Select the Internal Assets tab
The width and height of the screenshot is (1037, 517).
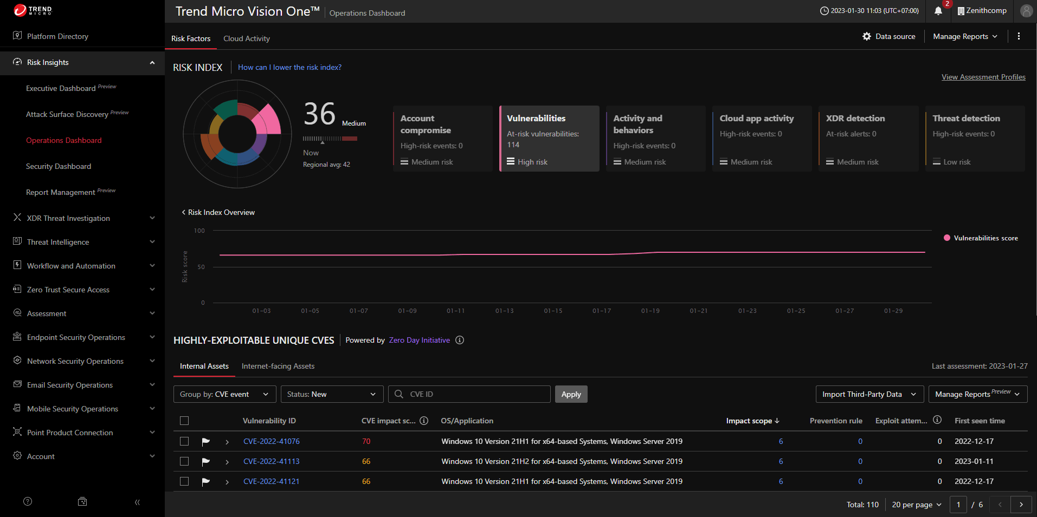pos(204,366)
